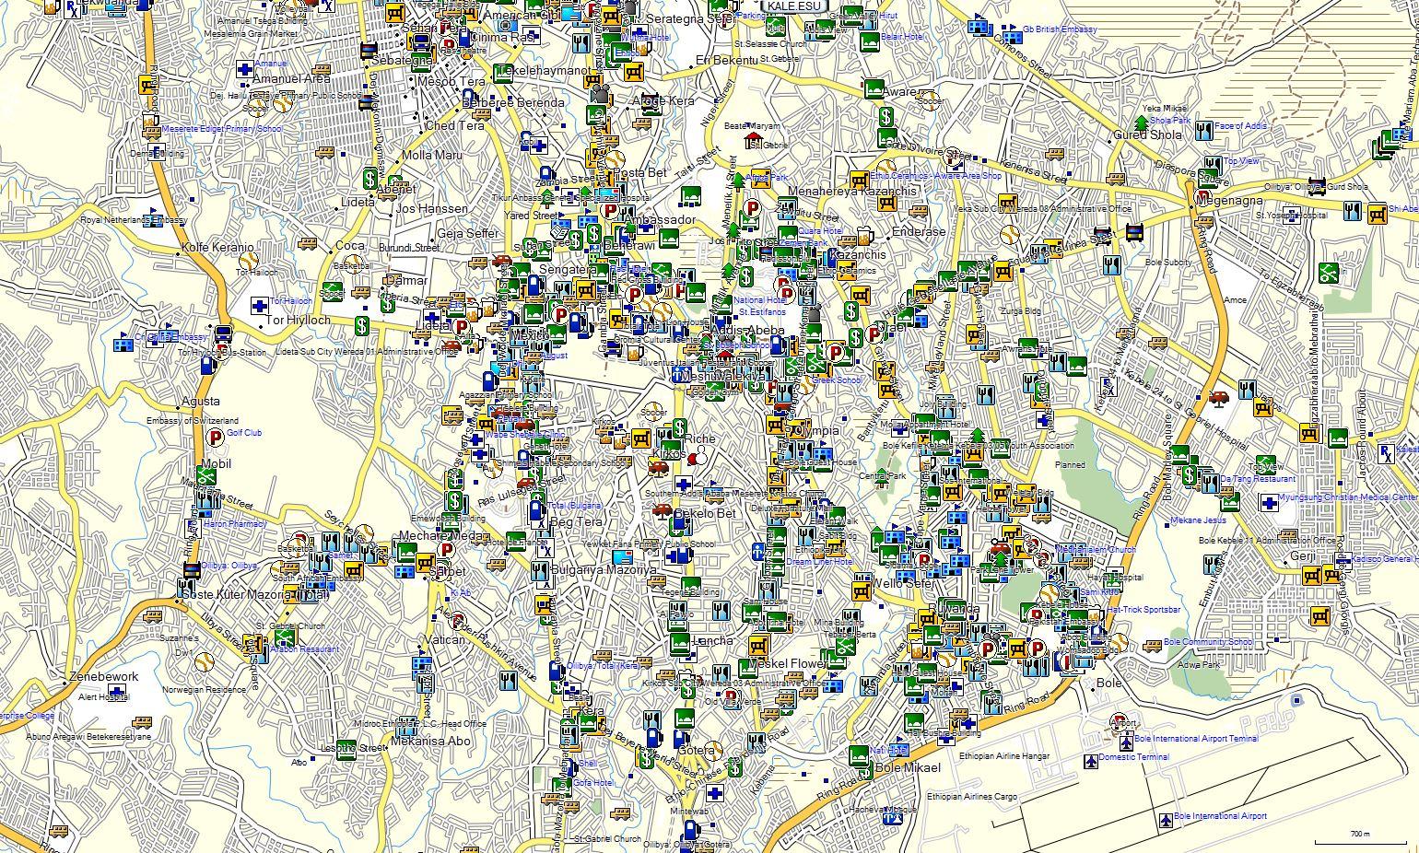Select the Face of Addis restaurant icon
The height and width of the screenshot is (853, 1419).
[x=1202, y=130]
